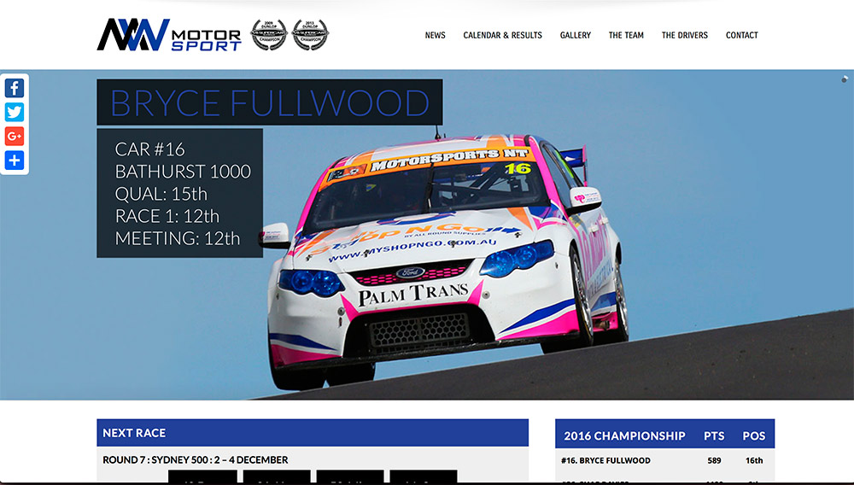Click the 2009 Dunlop champion badge
Screen dimensions: 854x485
268,35
